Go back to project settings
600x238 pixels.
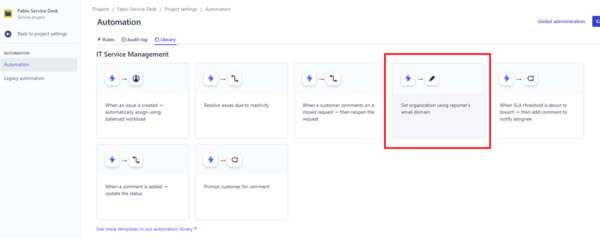[x=42, y=34]
